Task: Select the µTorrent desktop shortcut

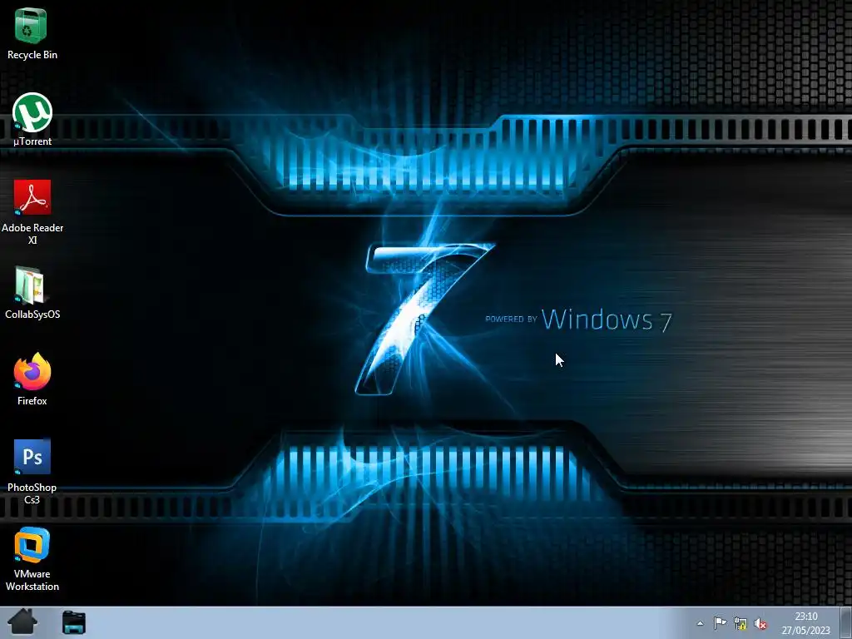Action: (x=32, y=120)
